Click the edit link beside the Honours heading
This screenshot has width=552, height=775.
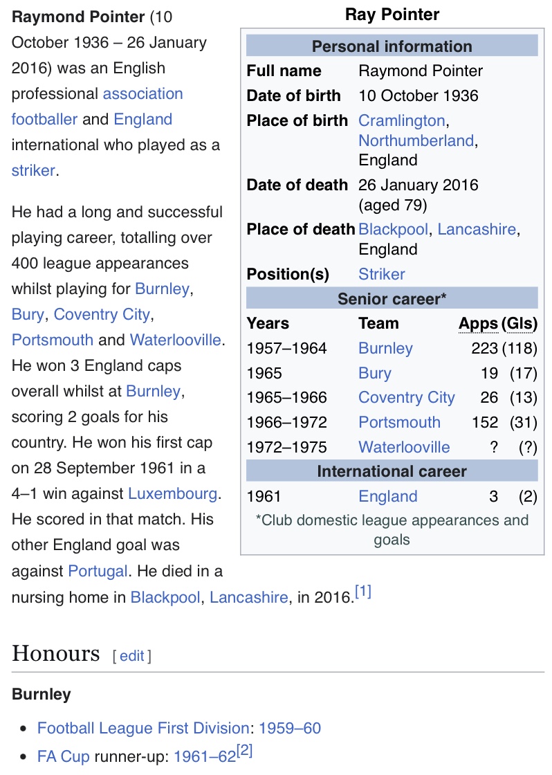click(131, 656)
